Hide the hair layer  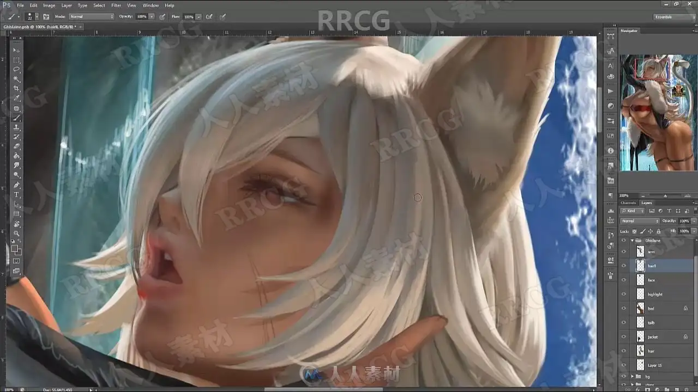click(623, 351)
